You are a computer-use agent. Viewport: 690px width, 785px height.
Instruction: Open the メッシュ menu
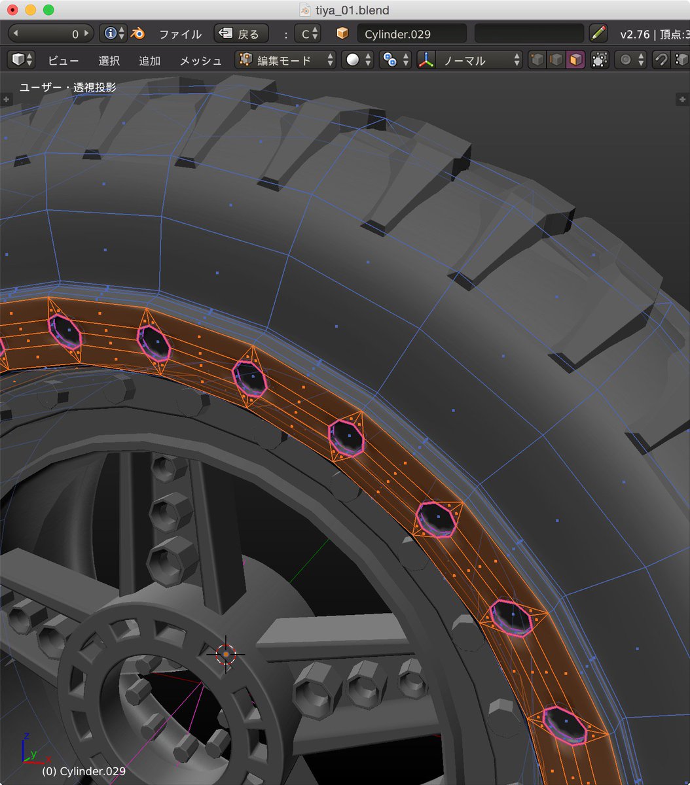(201, 61)
